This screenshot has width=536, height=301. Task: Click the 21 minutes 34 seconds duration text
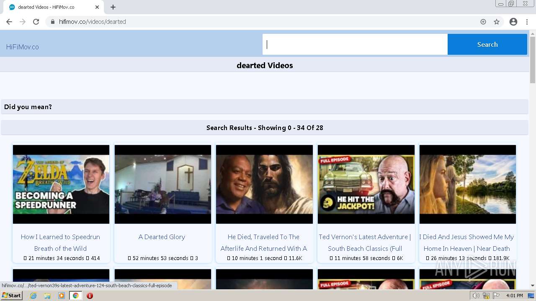tap(56, 258)
